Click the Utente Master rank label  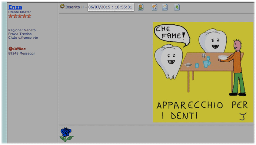(20, 12)
